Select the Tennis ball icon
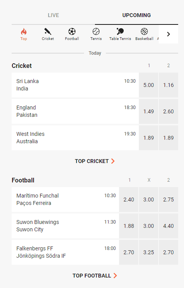 (x=96, y=31)
